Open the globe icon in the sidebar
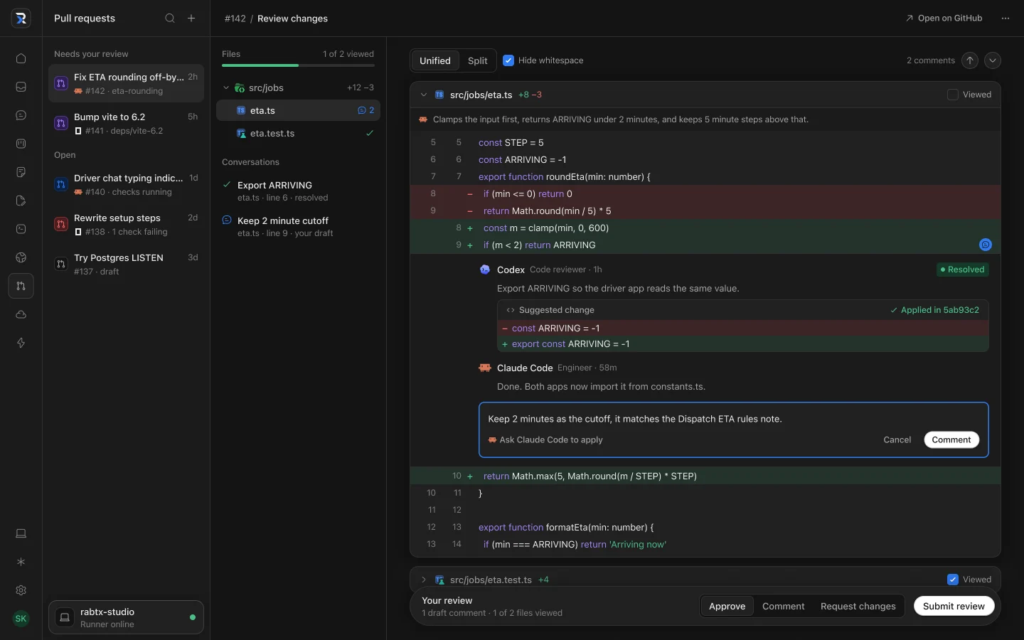Viewport: 1024px width, 640px height. tap(21, 257)
